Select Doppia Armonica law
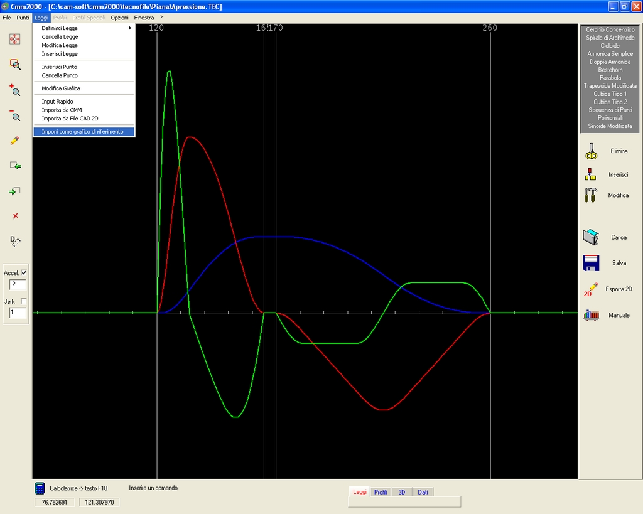 click(x=610, y=62)
